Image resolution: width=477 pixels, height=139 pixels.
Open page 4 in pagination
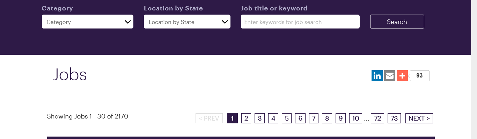pyautogui.click(x=273, y=118)
